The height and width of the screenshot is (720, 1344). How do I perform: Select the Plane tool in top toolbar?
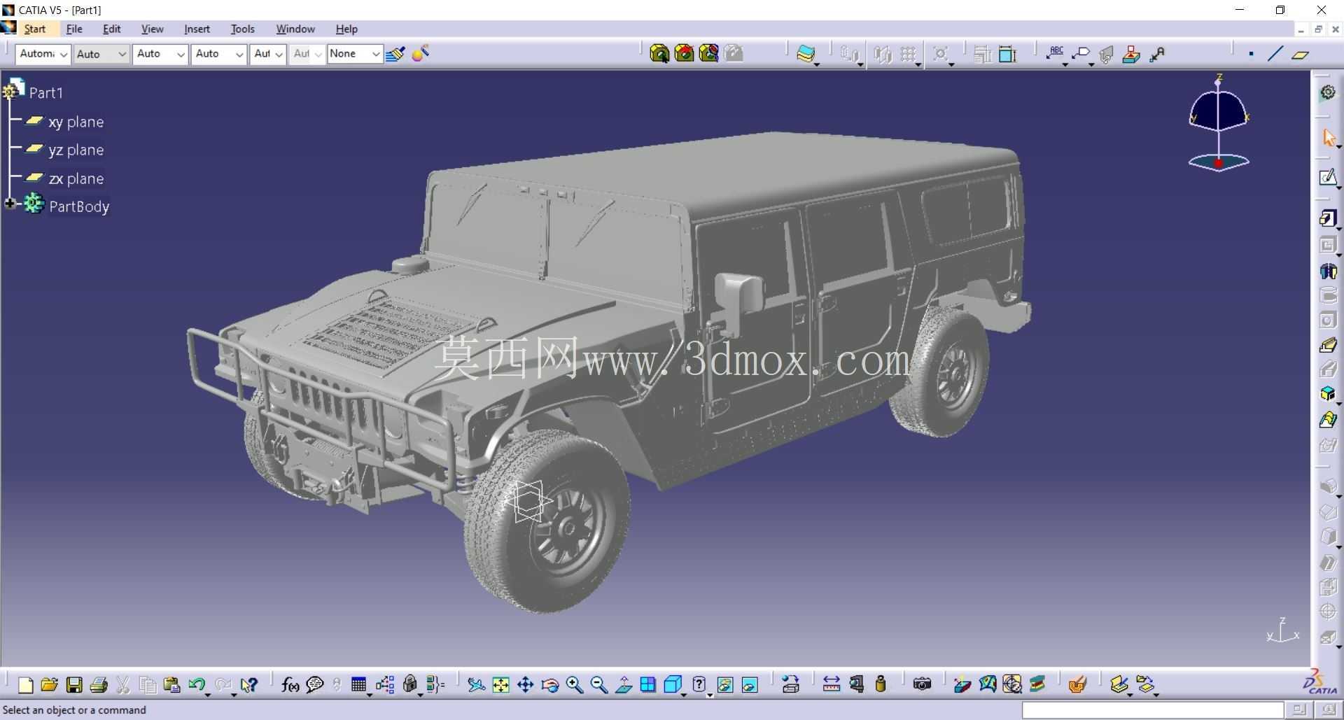click(x=1300, y=54)
